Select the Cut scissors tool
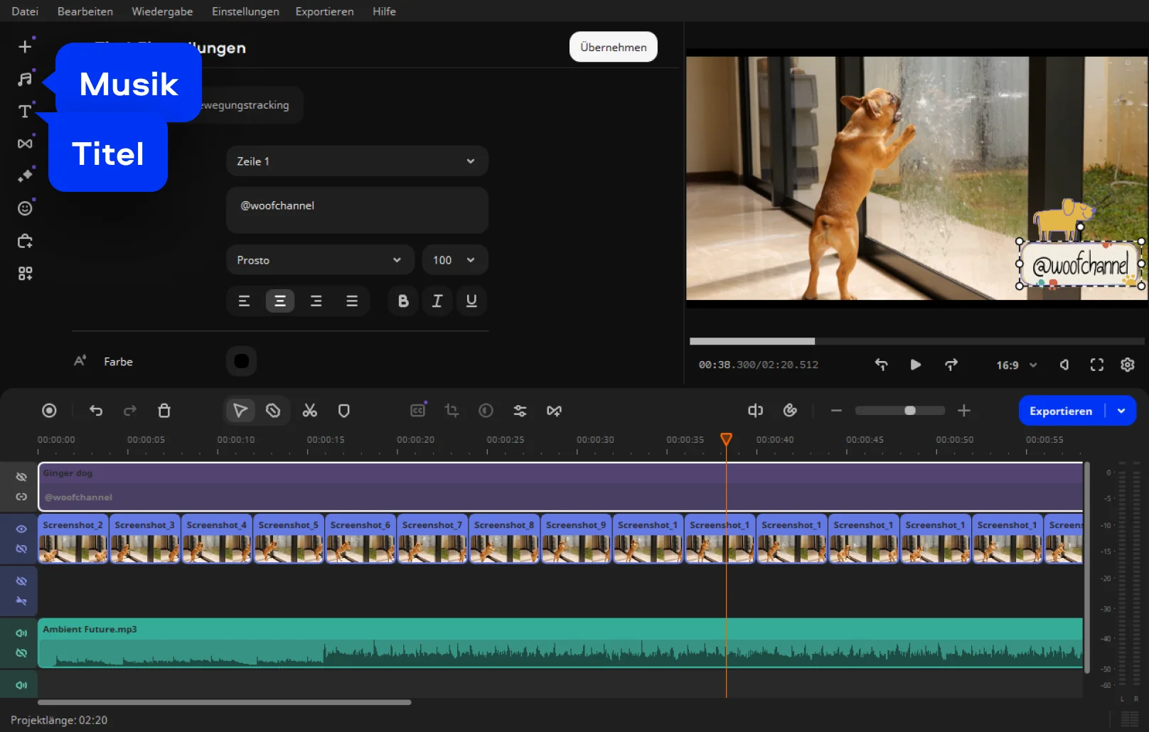 (x=309, y=411)
